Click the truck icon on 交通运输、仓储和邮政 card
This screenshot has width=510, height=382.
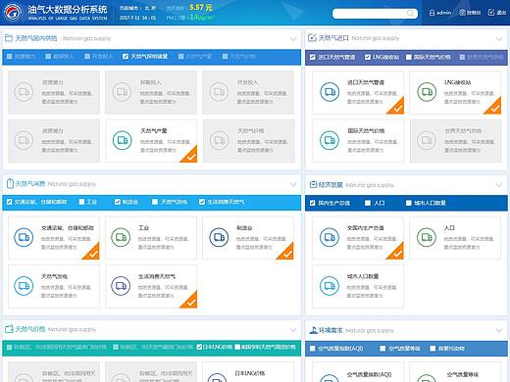(24, 237)
